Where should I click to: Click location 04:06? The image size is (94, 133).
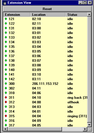click(x=37, y=93)
